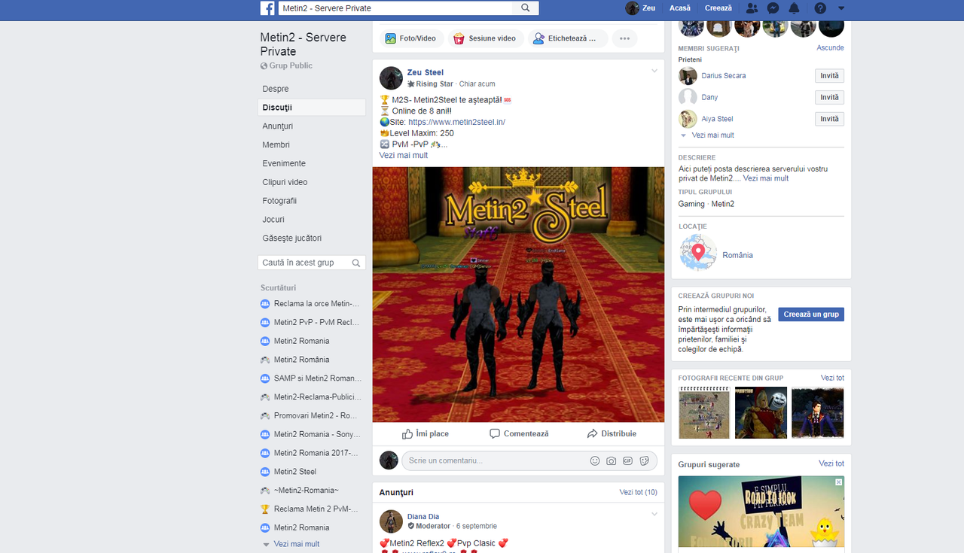Expand the post with Vezi mai mult
The width and height of the screenshot is (964, 553).
[x=403, y=155]
